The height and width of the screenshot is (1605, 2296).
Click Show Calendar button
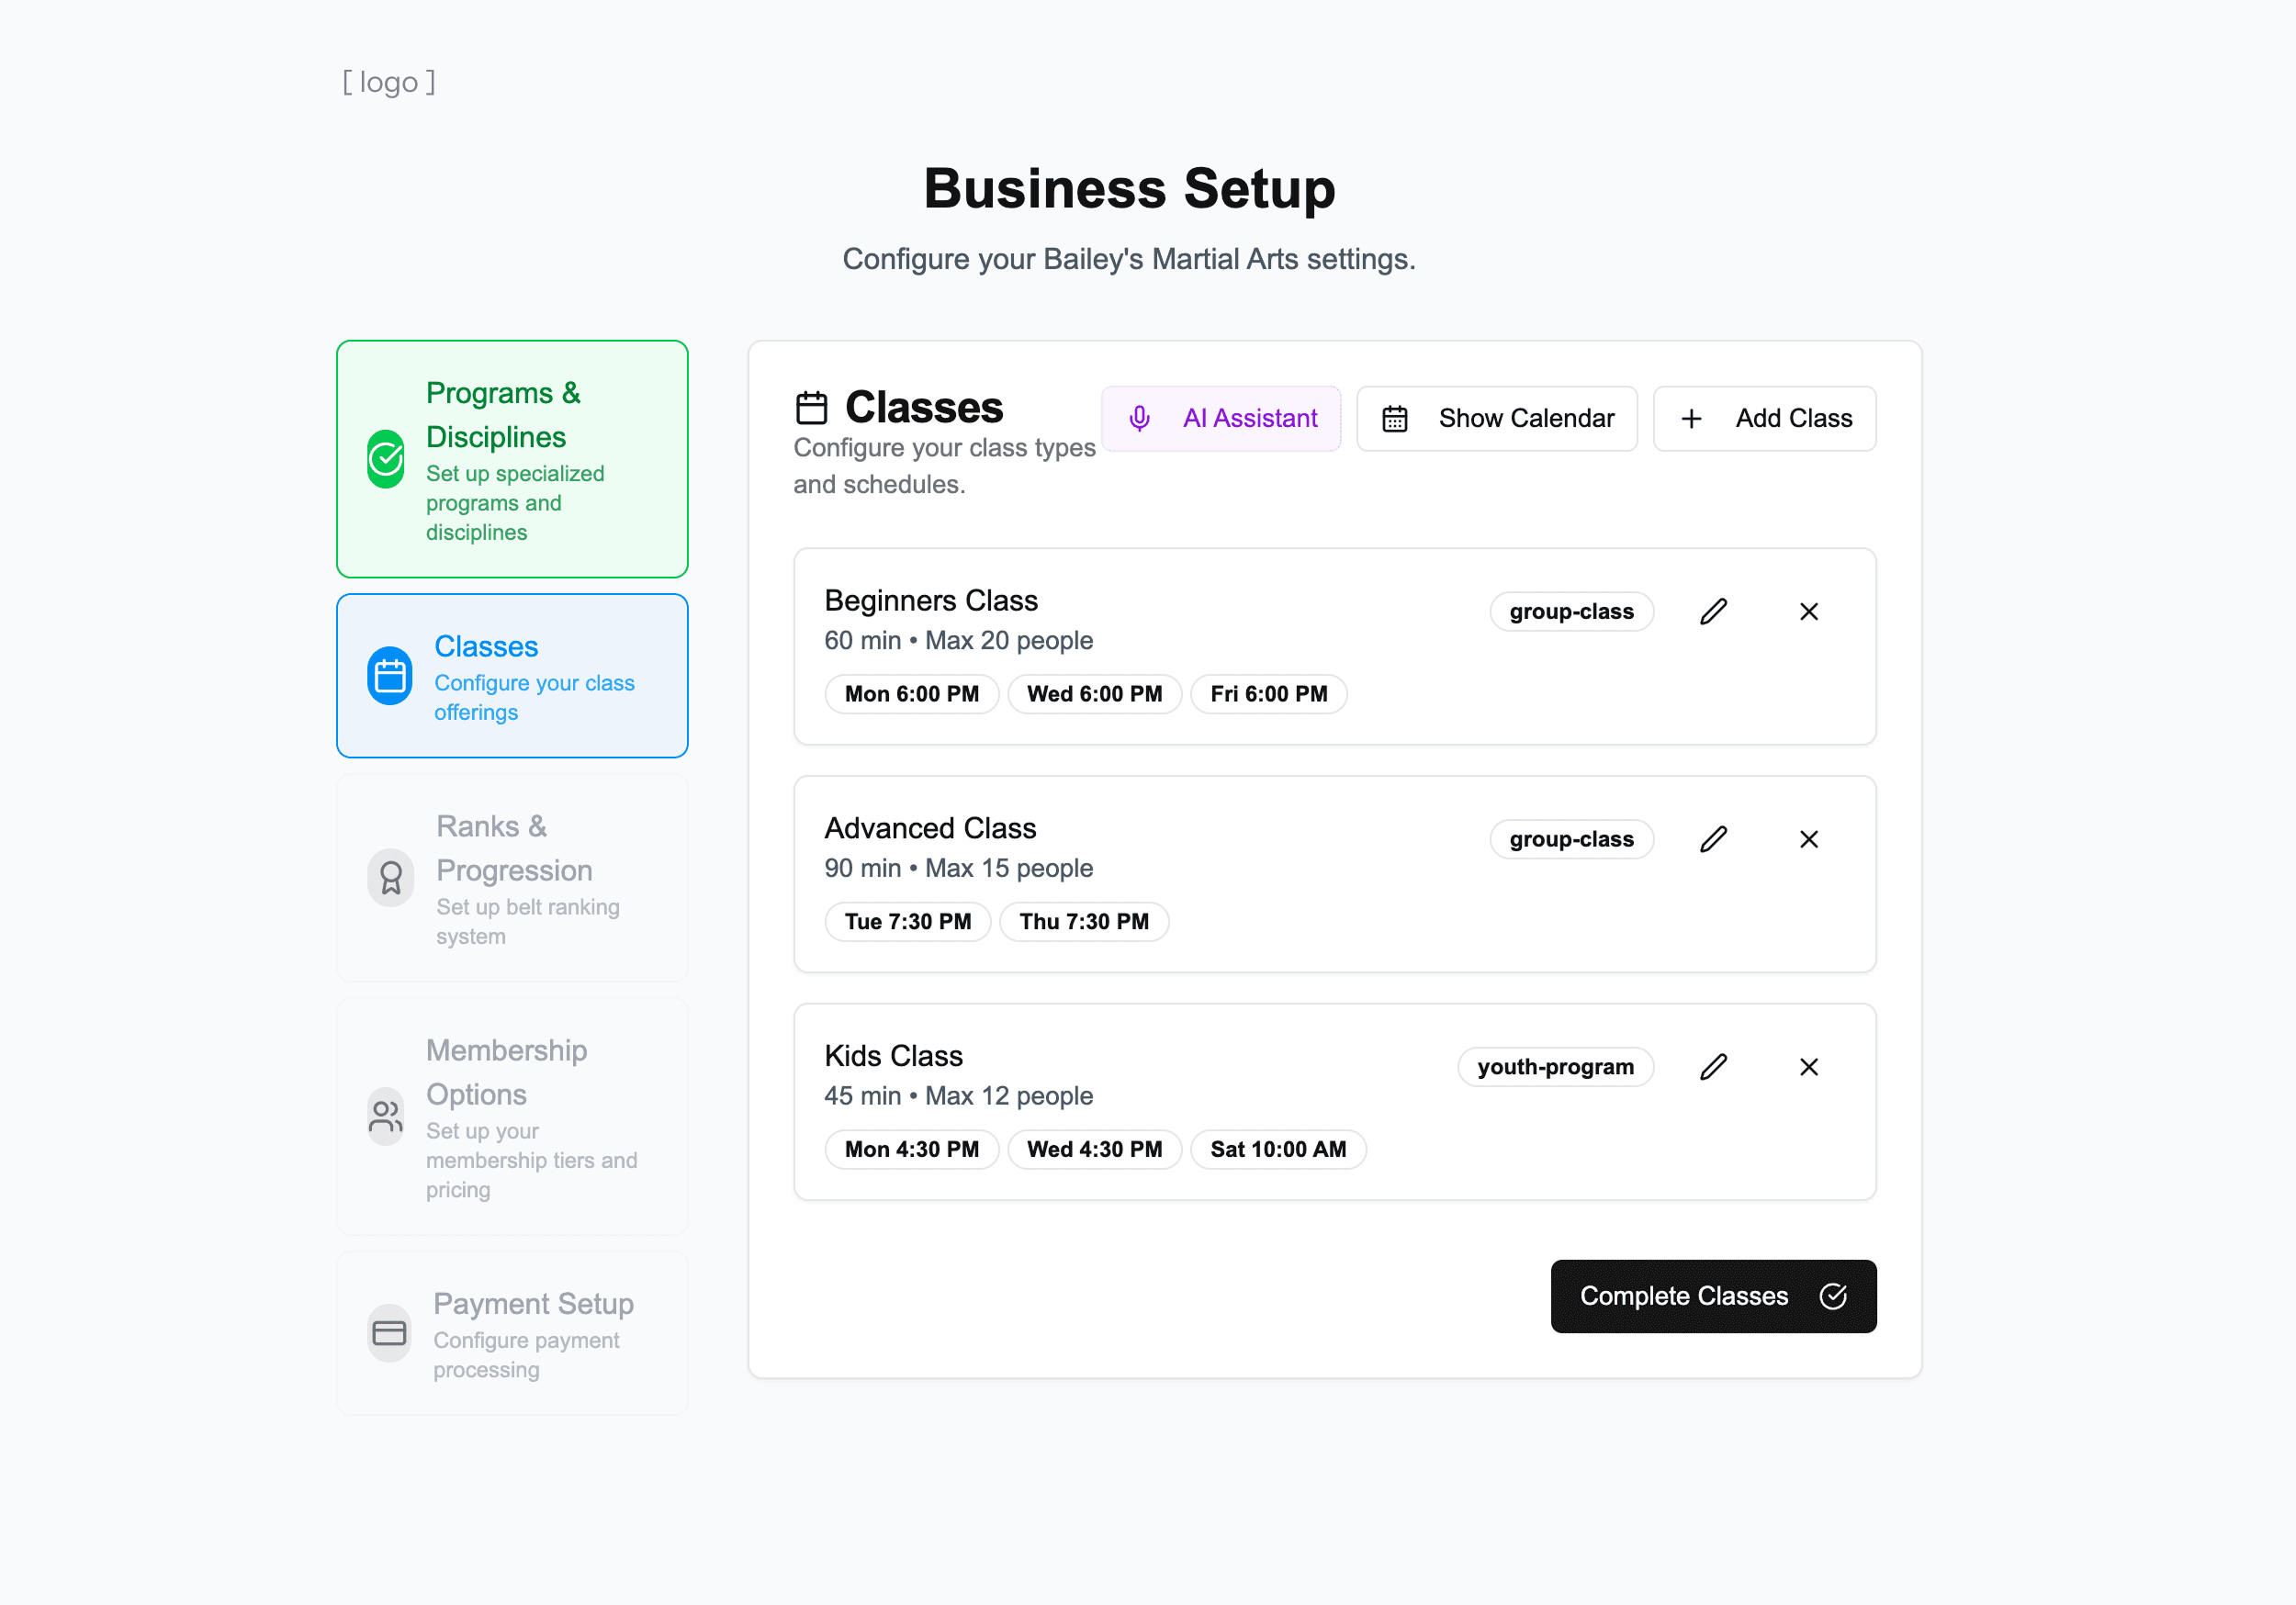tap(1496, 418)
